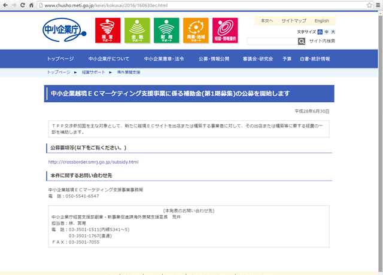Go to 経営サポート in the breadcrumb
The image size is (383, 275).
tap(93, 72)
